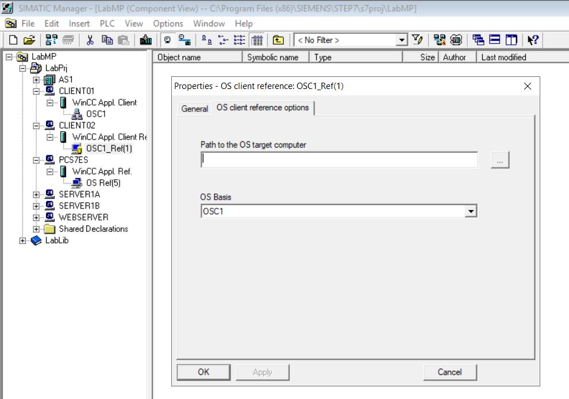Close the Properties dialog with X
The width and height of the screenshot is (569, 399).
click(528, 86)
